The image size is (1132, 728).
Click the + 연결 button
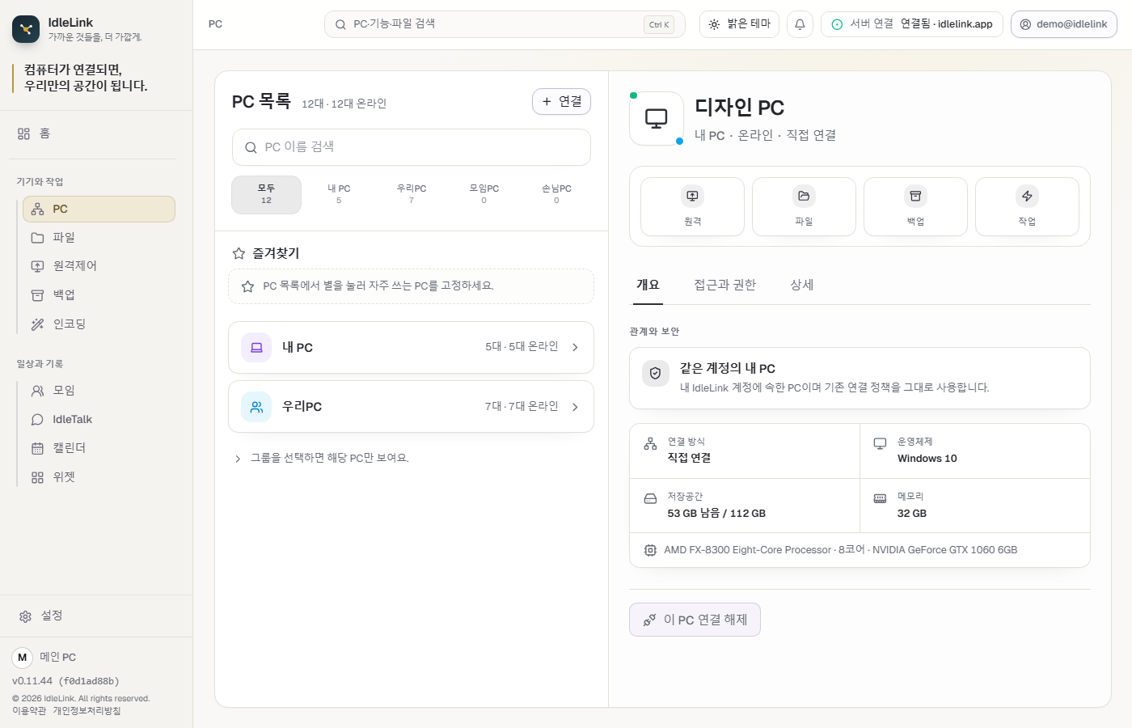(x=562, y=101)
